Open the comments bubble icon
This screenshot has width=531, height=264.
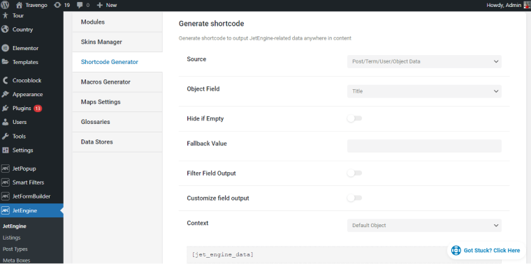[x=80, y=5]
